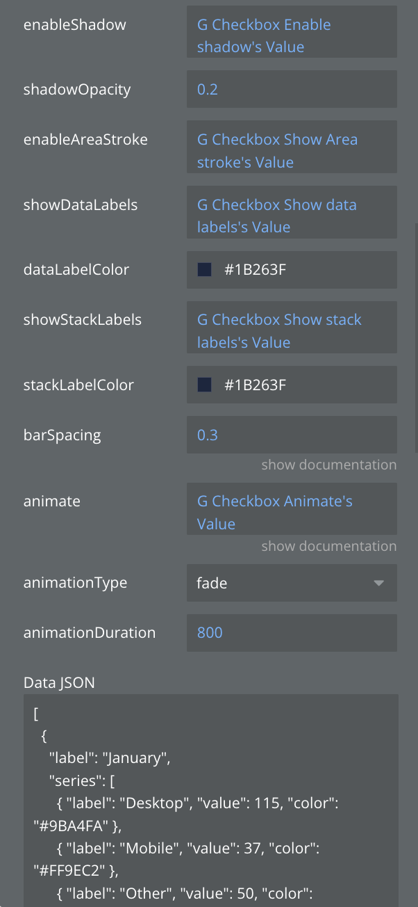Edit the enableAreaStroke expression value
Screen dimensions: 418x907
[292, 151]
